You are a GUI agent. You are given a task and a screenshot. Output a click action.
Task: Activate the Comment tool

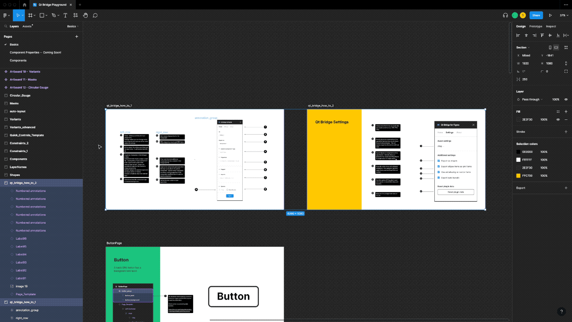pos(95,15)
